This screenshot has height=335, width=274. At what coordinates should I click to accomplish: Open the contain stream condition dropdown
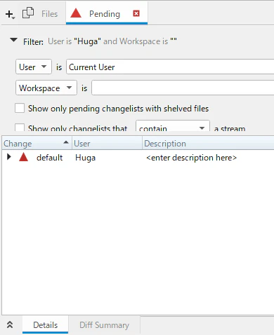coord(173,126)
